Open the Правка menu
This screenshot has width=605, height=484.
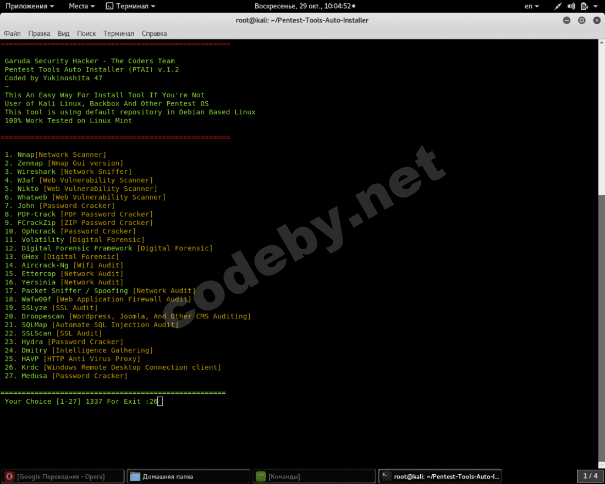coord(39,34)
